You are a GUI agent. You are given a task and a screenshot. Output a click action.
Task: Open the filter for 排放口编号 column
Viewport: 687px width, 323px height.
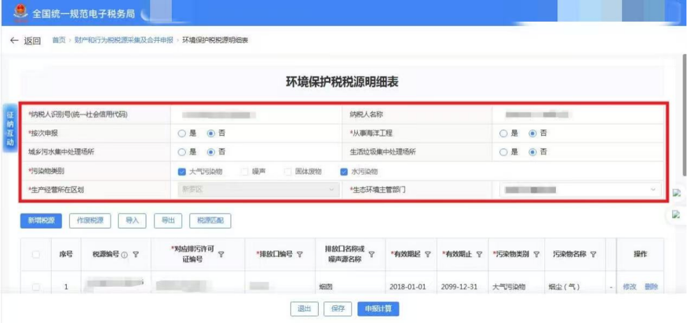pos(299,254)
